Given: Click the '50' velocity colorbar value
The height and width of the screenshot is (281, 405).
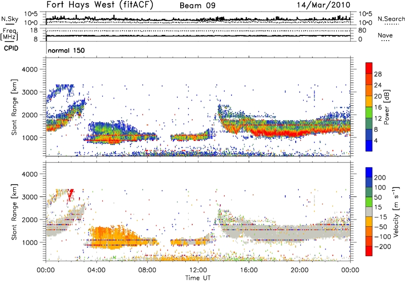Looking at the screenshot, I should [378, 197].
